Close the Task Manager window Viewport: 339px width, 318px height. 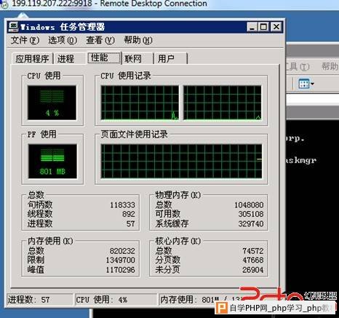[x=276, y=27]
